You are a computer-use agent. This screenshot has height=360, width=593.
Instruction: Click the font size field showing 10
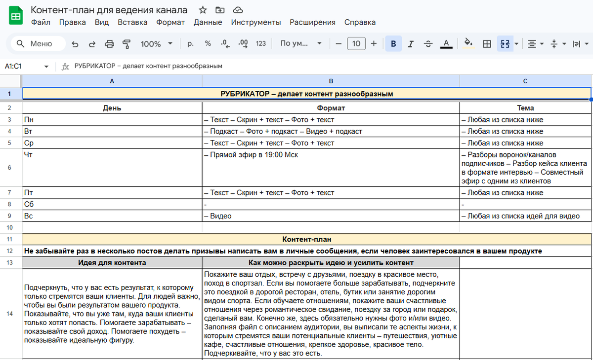click(x=356, y=44)
